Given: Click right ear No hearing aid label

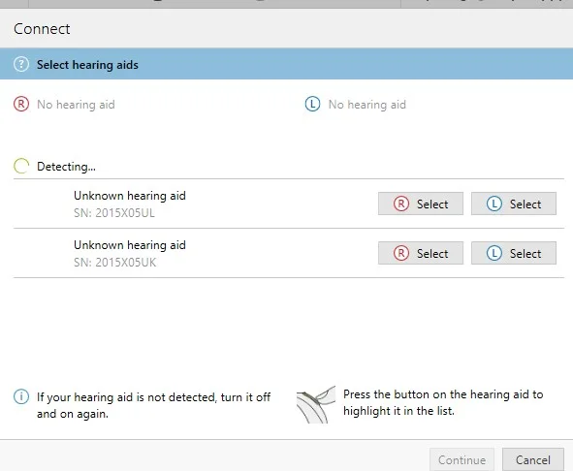Looking at the screenshot, I should 76,105.
